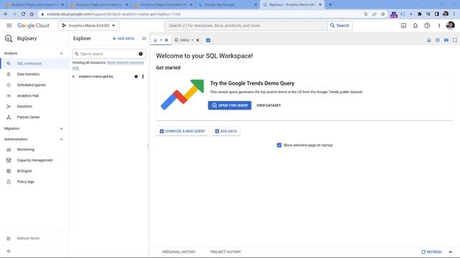Open browser extensions puzzle icon

coord(420,14)
